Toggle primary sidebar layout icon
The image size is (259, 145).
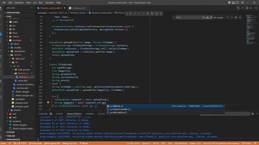pyautogui.click(x=230, y=3)
